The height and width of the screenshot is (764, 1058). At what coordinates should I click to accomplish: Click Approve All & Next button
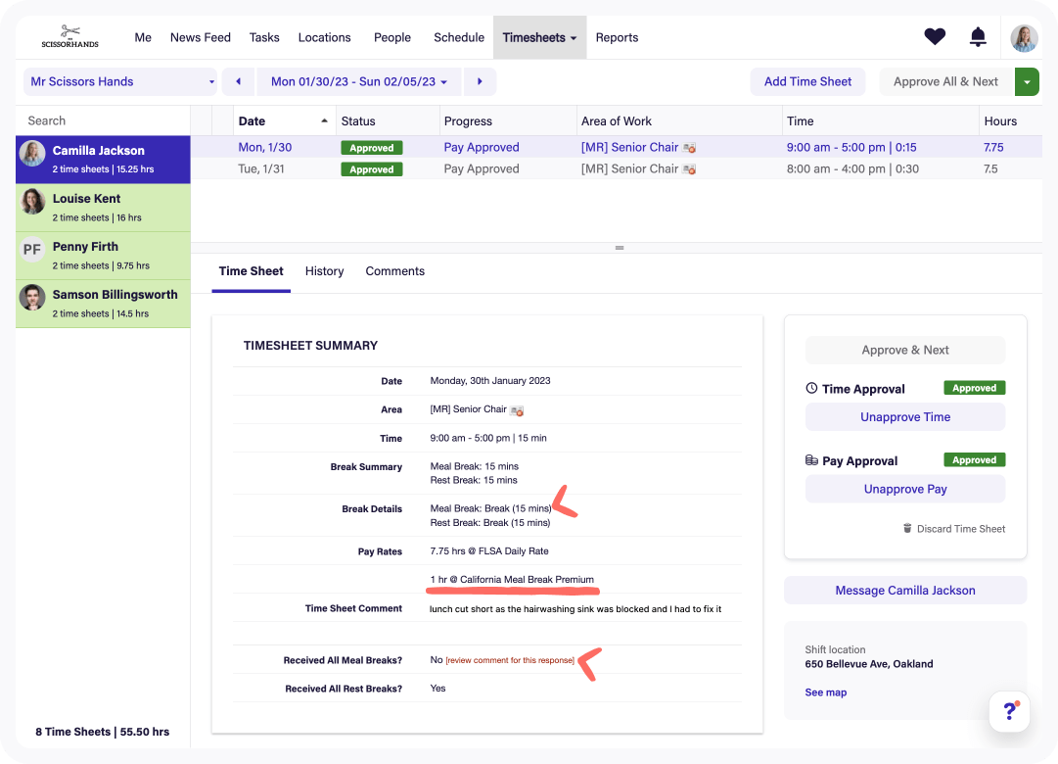[x=946, y=81]
